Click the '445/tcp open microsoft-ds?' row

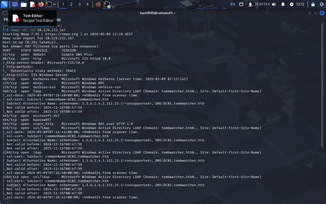(31, 116)
